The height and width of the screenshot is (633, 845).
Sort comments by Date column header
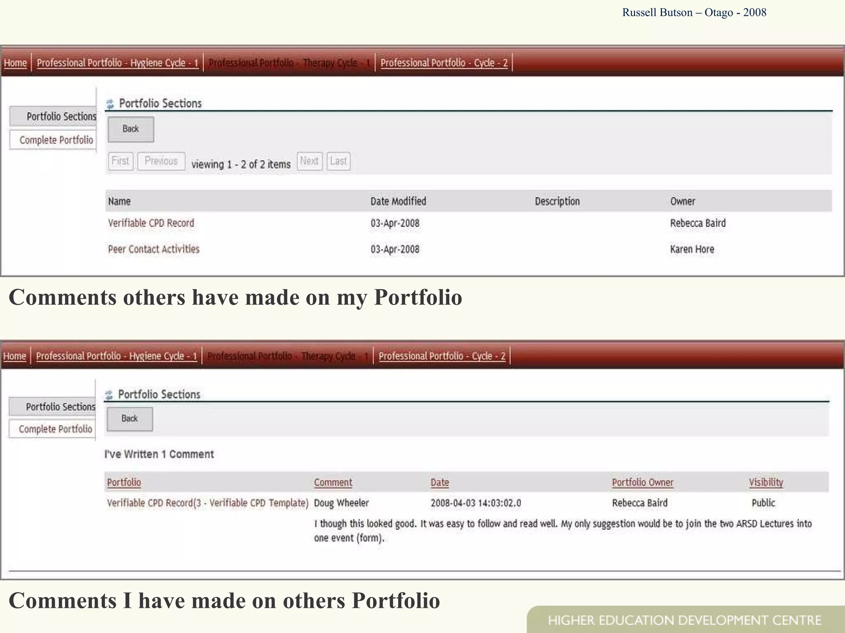click(x=440, y=483)
